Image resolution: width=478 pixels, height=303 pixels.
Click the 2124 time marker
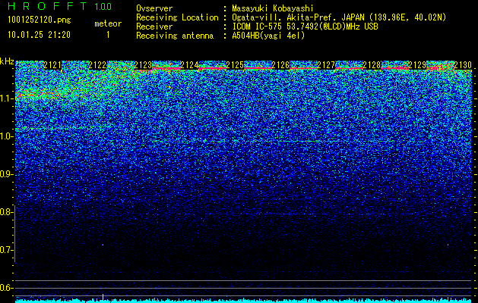[x=189, y=65]
